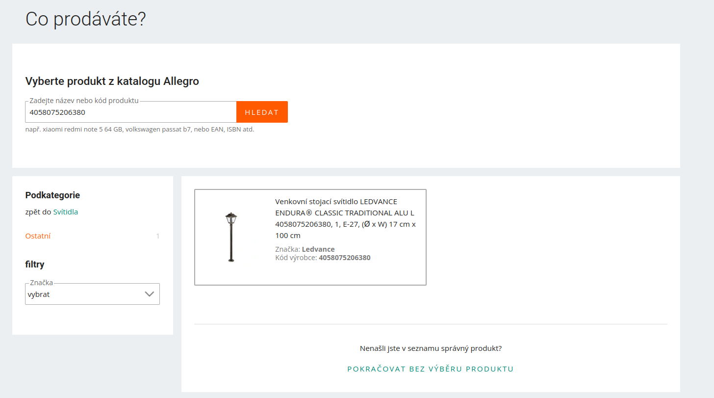
Task: Click the street lamp product thumbnail
Action: point(231,237)
